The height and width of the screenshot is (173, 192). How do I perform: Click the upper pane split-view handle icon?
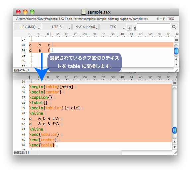click(x=176, y=40)
